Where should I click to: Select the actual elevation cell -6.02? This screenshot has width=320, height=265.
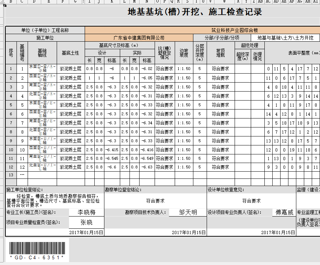coord(147,69)
